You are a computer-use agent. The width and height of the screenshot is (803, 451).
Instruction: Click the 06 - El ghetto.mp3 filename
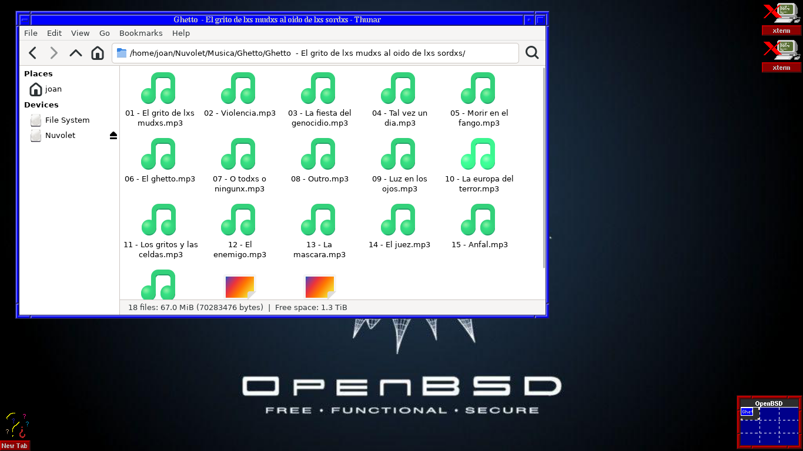(160, 179)
